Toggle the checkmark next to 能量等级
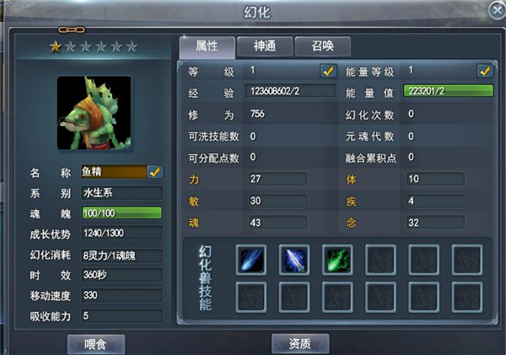 coord(485,71)
